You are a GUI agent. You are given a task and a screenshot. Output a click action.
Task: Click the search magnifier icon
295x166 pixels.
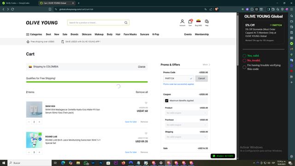coord(126,23)
